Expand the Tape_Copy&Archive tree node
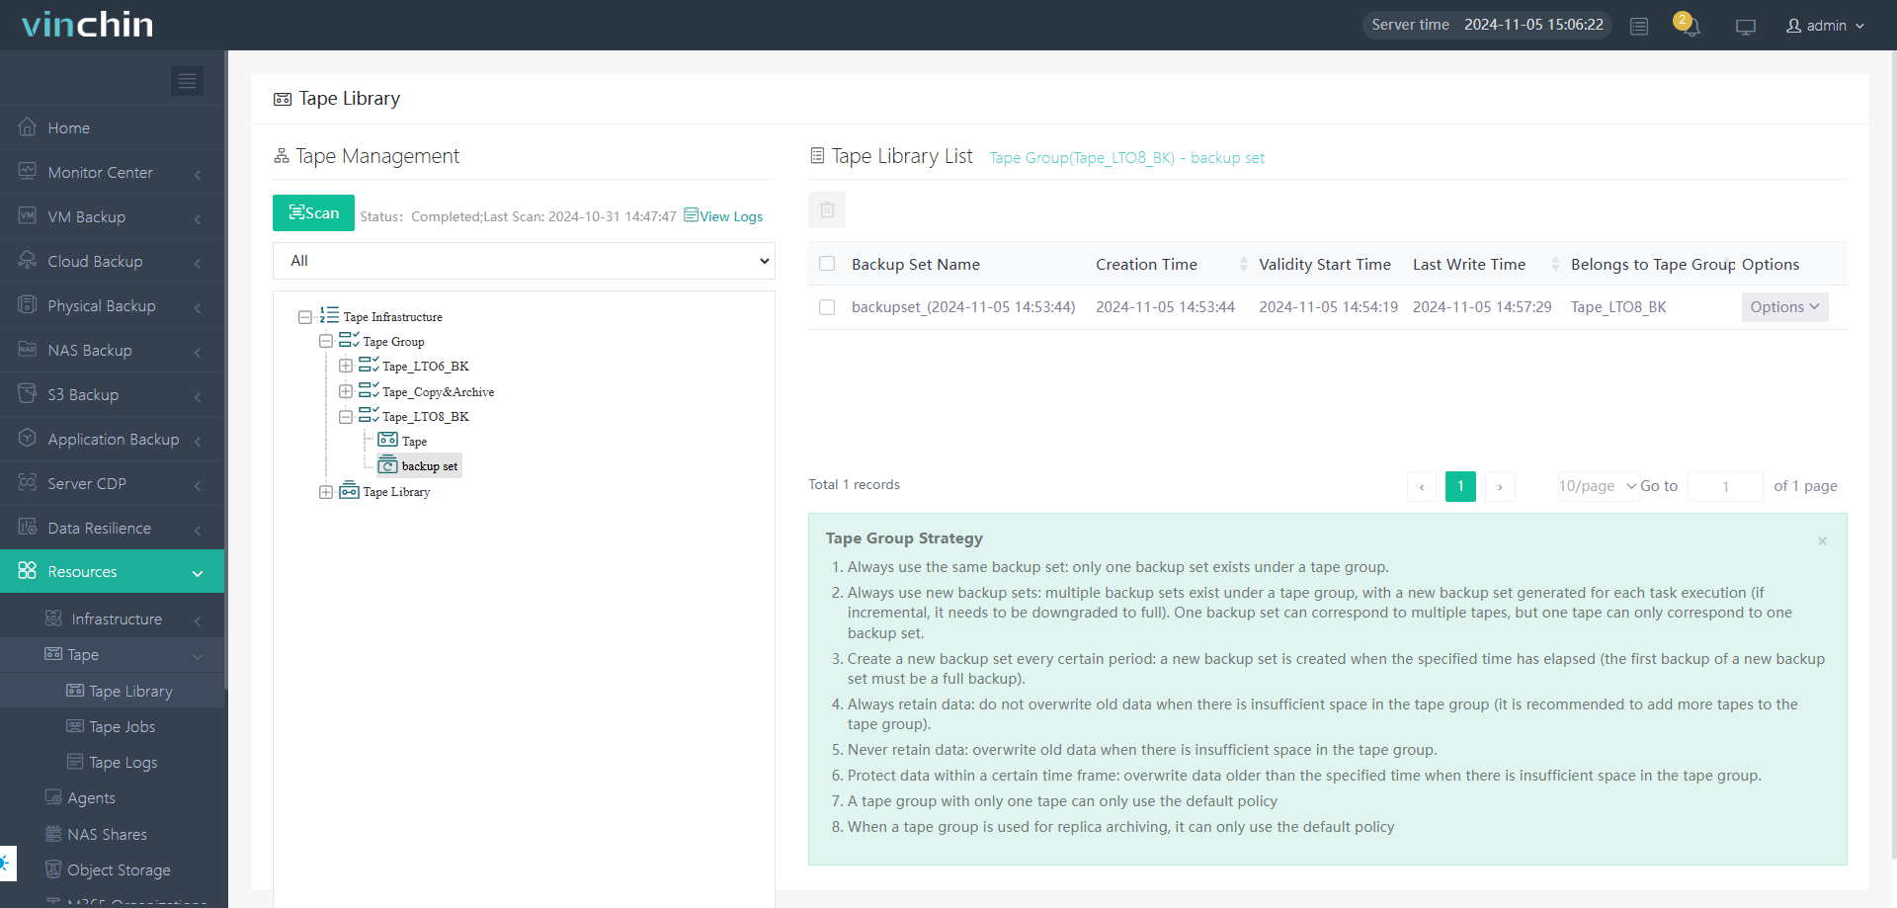The image size is (1897, 908). point(346,391)
